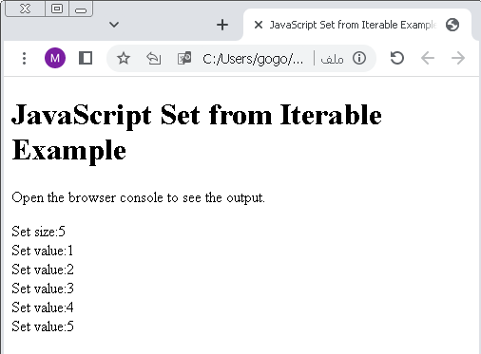Reload the current page
The image size is (481, 354).
coord(397,58)
